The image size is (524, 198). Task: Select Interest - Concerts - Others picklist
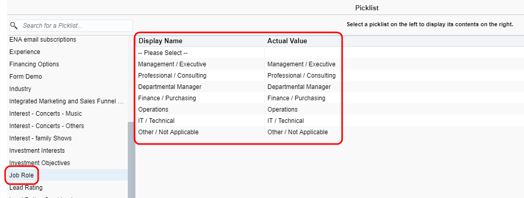[47, 125]
